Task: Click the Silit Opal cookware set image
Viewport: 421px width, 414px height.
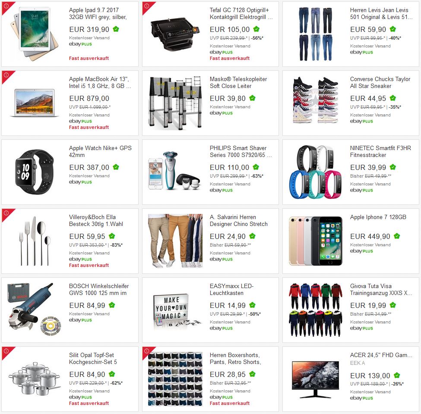Action: click(x=35, y=379)
